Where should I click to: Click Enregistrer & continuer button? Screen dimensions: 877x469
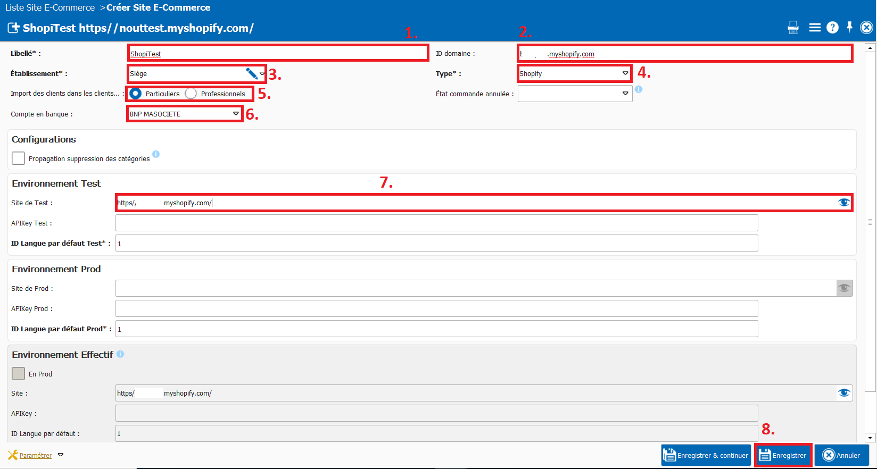pyautogui.click(x=706, y=455)
